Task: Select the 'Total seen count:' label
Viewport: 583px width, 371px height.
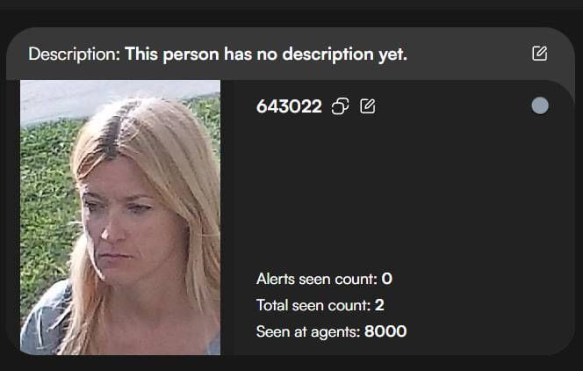Action: tap(313, 305)
